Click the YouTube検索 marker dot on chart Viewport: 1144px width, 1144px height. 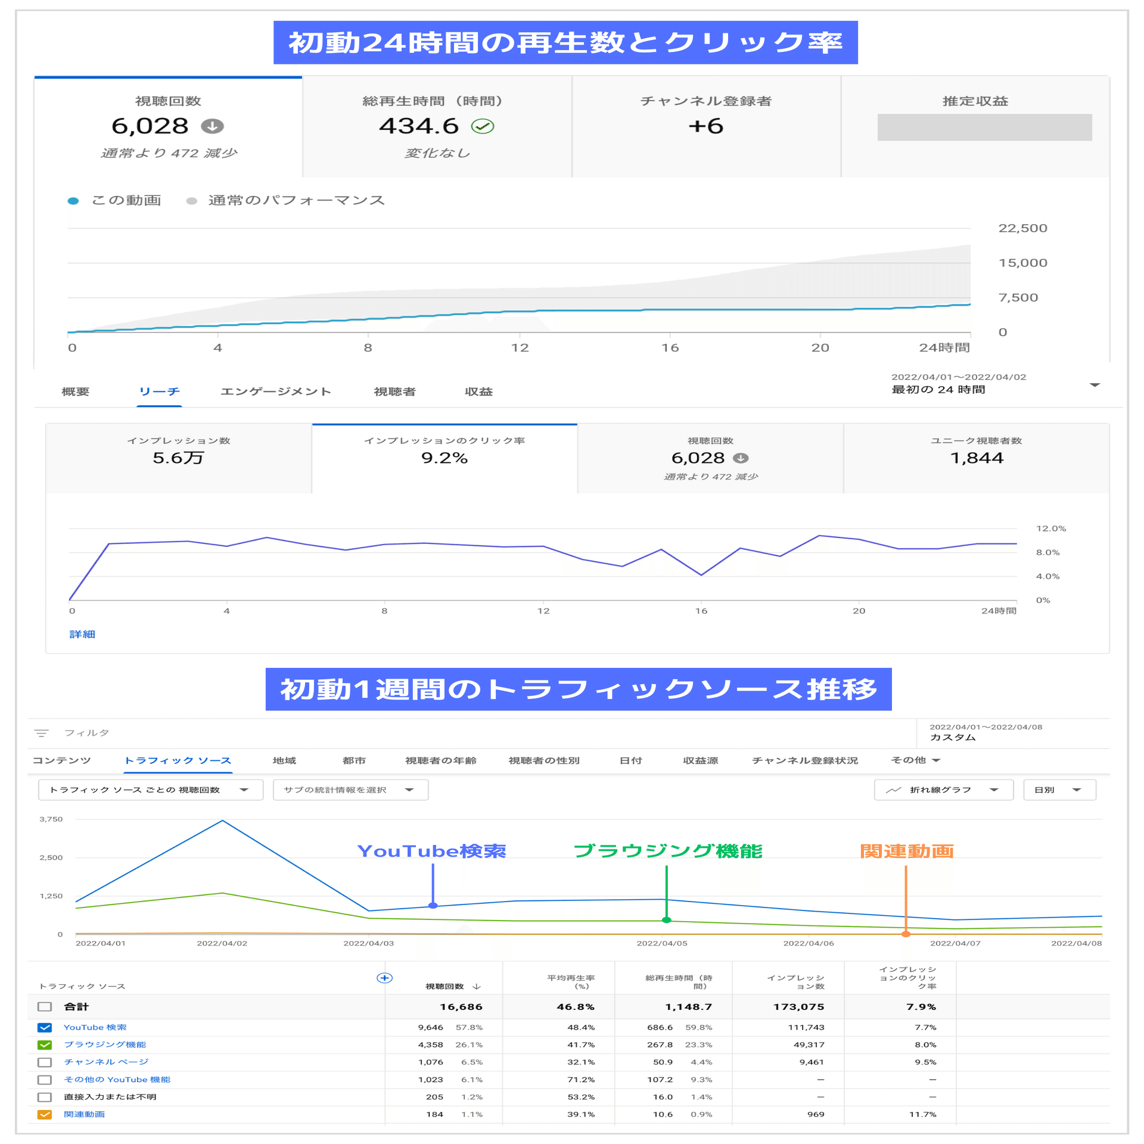pos(433,906)
